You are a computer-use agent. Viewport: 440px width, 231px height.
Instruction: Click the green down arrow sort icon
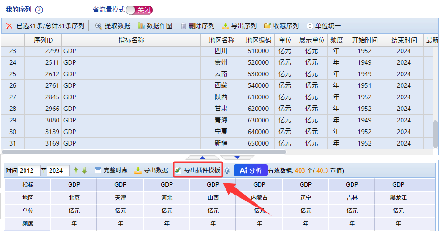(x=84, y=170)
